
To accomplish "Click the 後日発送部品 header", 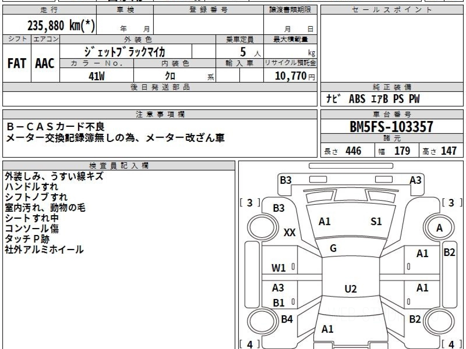I will pyautogui.click(x=160, y=87).
